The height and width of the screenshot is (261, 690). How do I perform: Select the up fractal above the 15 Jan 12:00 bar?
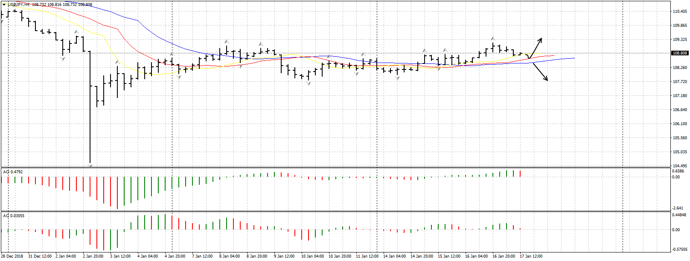click(445, 50)
